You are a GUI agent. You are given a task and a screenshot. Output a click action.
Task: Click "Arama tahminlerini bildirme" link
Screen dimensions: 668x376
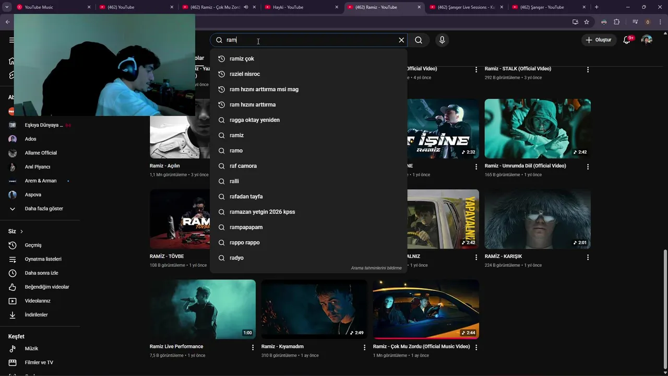click(376, 268)
